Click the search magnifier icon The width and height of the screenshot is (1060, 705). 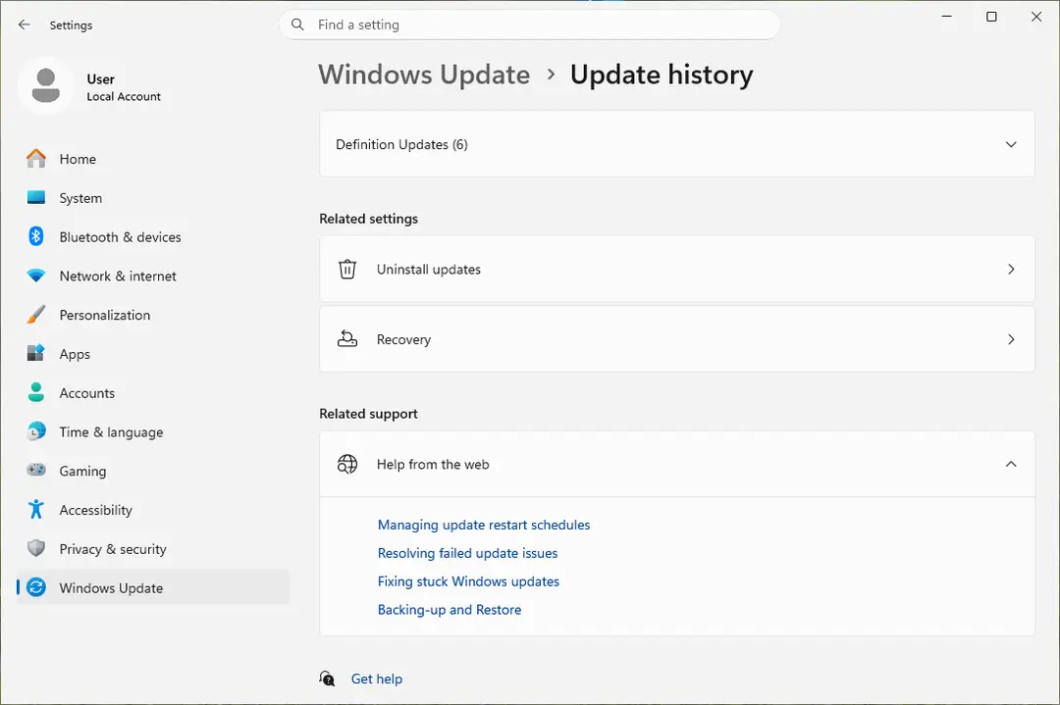click(x=297, y=25)
